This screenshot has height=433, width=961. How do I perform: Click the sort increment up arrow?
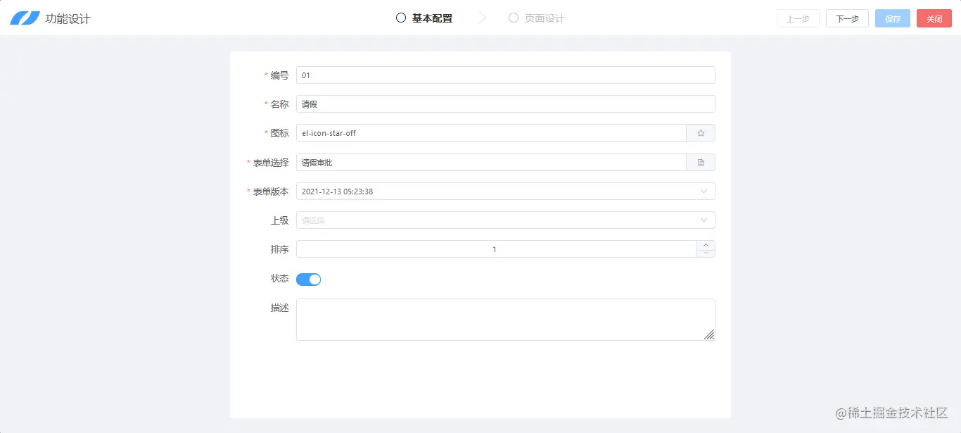pos(706,245)
